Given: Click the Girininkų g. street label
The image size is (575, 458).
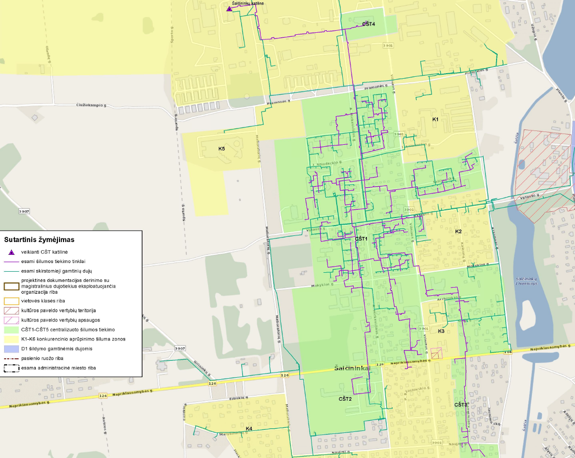Looking at the screenshot, I should 202,367.
